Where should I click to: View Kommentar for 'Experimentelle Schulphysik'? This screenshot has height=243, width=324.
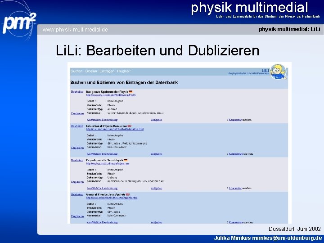235,188
